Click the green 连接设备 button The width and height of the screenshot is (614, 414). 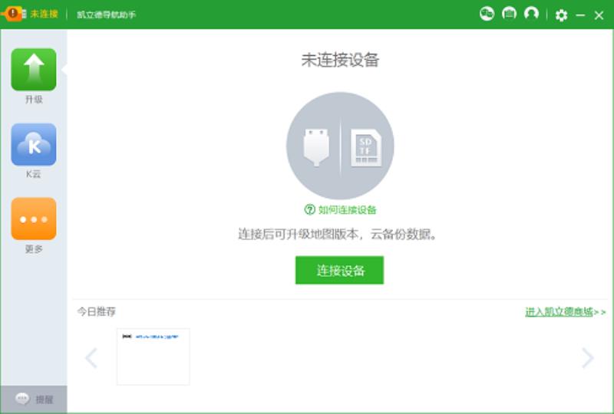339,270
